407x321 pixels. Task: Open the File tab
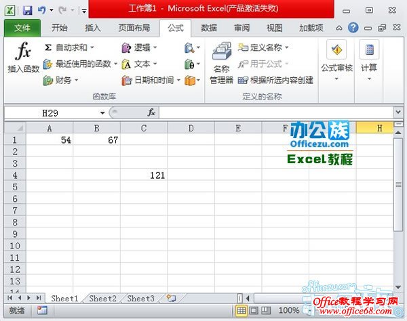pos(22,28)
